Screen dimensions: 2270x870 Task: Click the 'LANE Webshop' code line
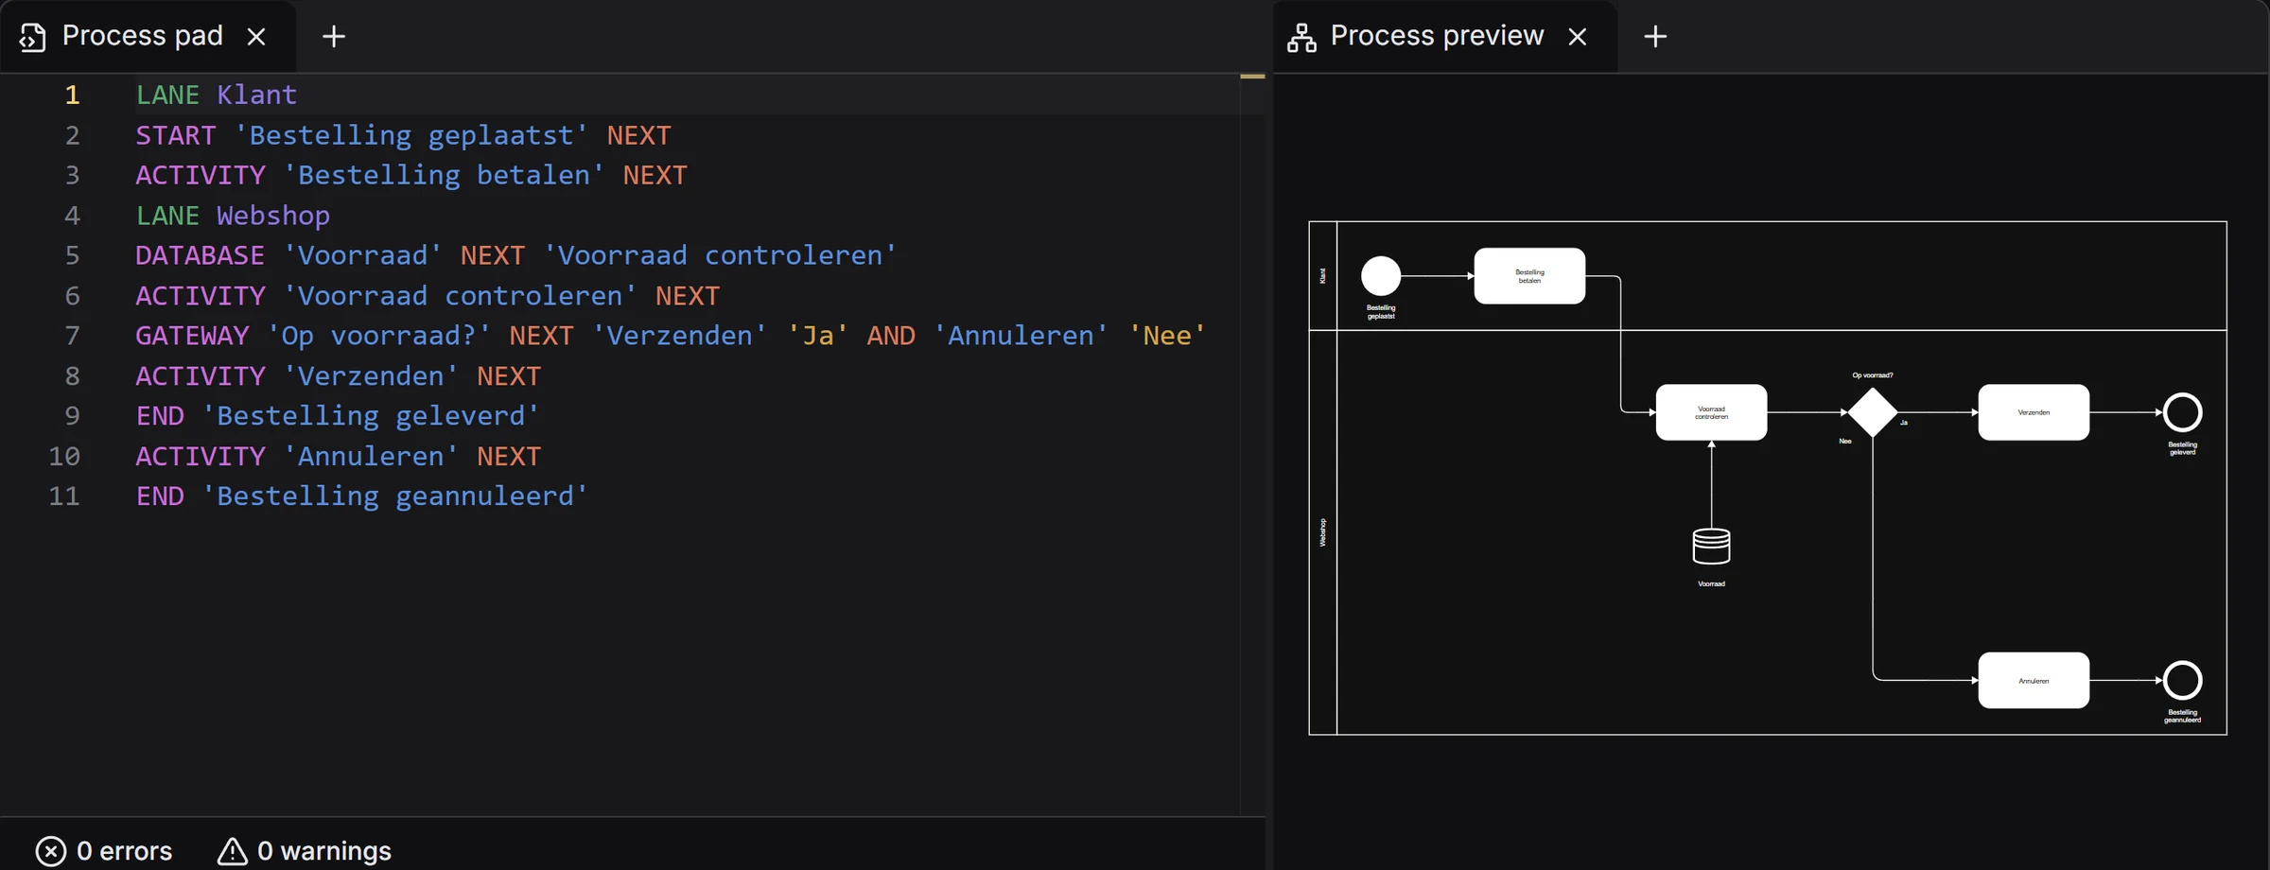[233, 216]
